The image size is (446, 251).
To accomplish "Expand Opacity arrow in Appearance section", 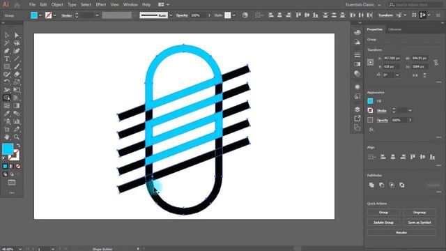I will pos(410,120).
